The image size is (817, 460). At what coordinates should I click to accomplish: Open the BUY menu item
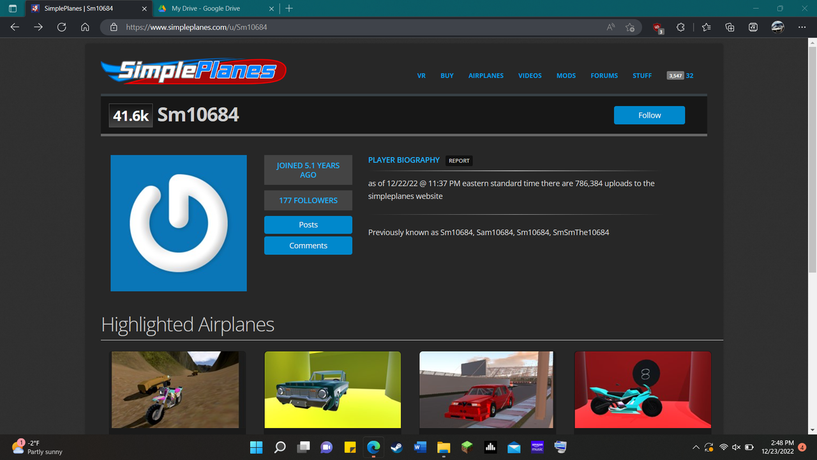coord(447,75)
